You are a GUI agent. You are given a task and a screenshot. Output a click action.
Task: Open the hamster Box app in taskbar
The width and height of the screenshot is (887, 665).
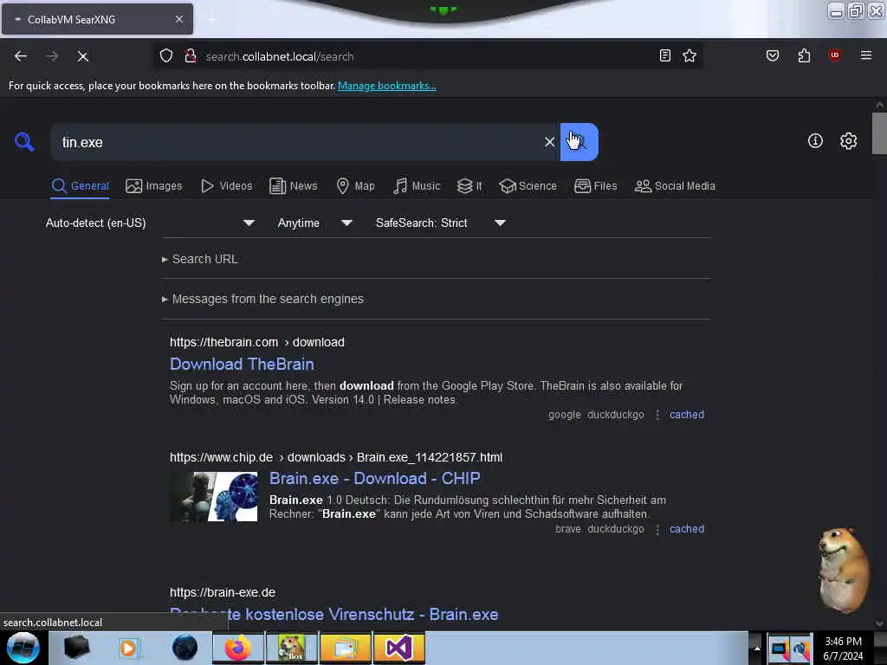point(291,648)
